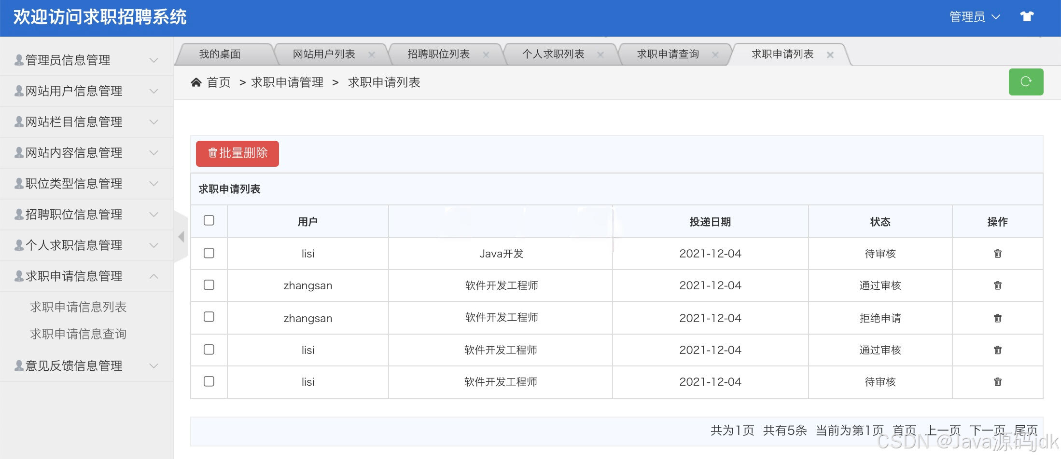1061x459 pixels.
Task: Close the 求职申请查询 tab
Action: (x=715, y=54)
